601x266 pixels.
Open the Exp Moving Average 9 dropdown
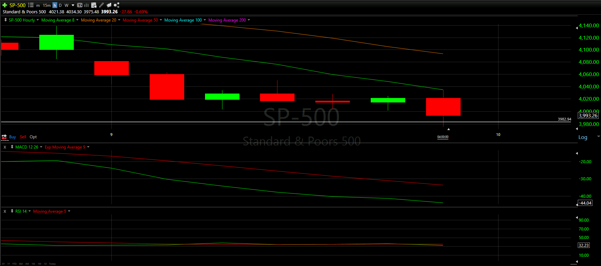(x=88, y=147)
